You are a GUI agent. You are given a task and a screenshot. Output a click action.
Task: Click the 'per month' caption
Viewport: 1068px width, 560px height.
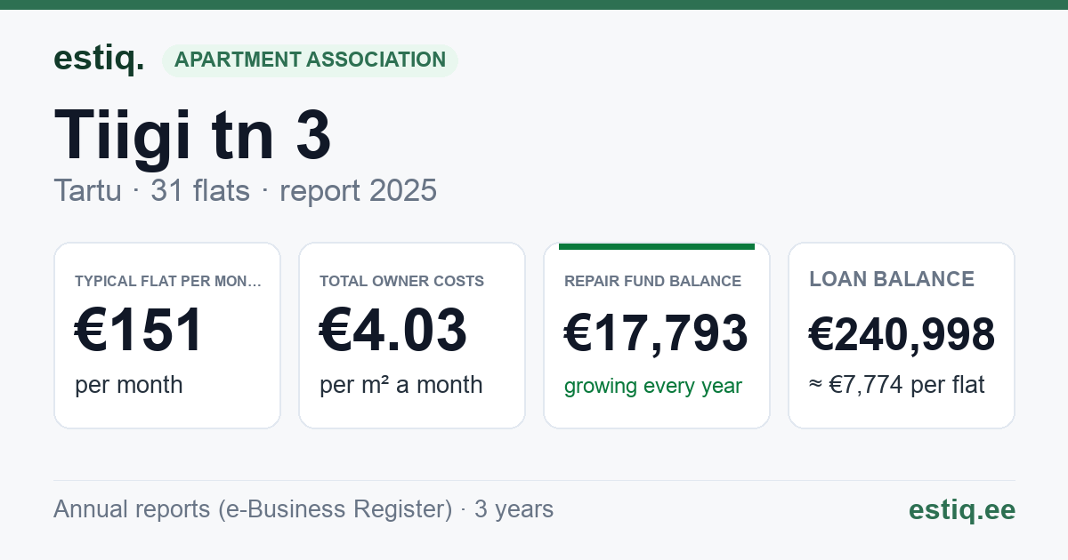click(x=129, y=385)
